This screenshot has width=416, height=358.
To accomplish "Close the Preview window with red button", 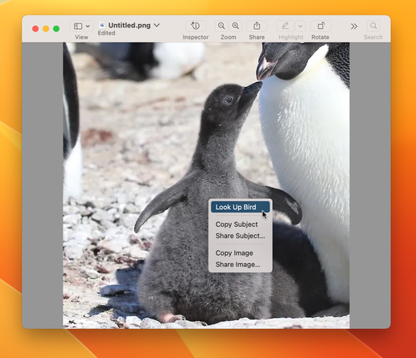I will coord(35,29).
